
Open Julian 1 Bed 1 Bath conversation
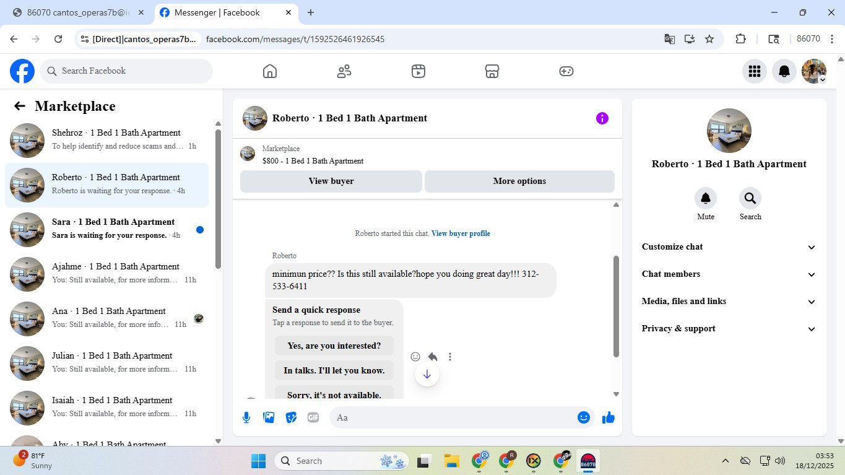click(x=107, y=364)
